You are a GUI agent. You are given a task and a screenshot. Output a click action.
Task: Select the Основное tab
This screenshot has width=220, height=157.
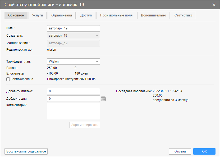click(x=16, y=15)
